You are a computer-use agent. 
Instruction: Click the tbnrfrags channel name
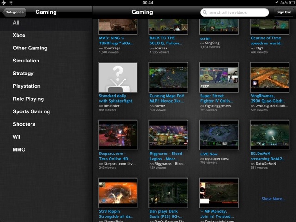112,48
